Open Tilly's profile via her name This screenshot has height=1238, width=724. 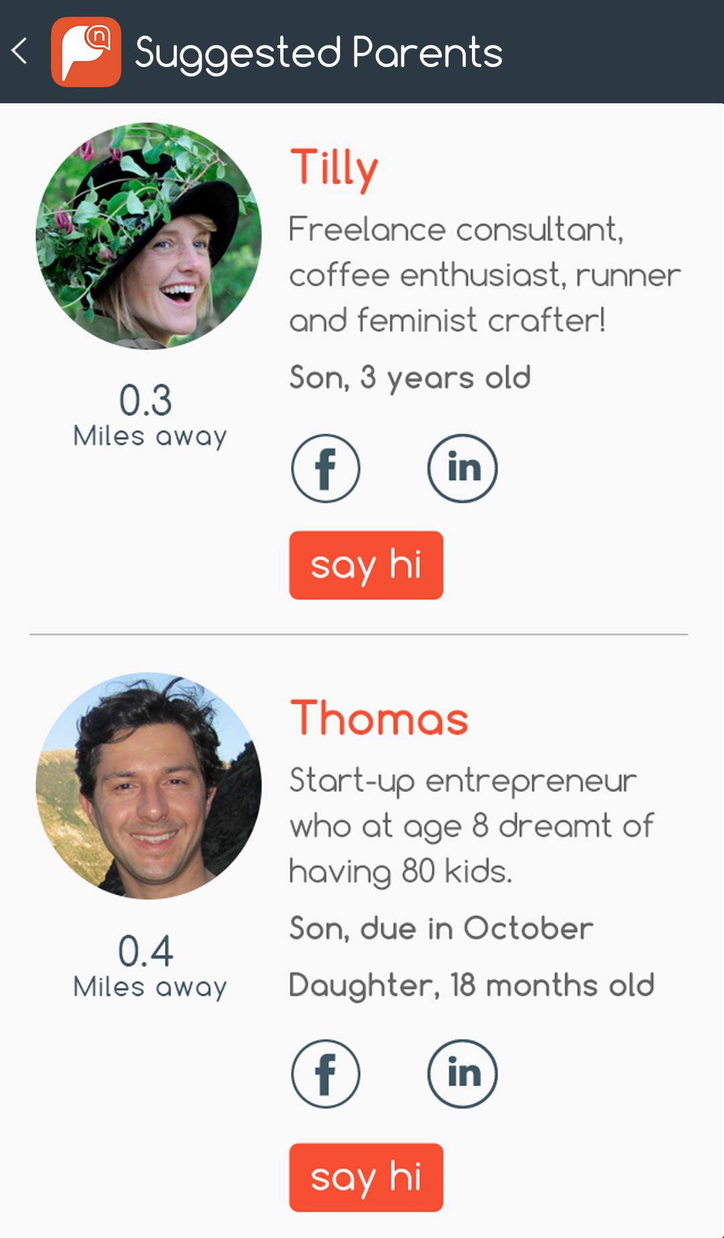334,168
